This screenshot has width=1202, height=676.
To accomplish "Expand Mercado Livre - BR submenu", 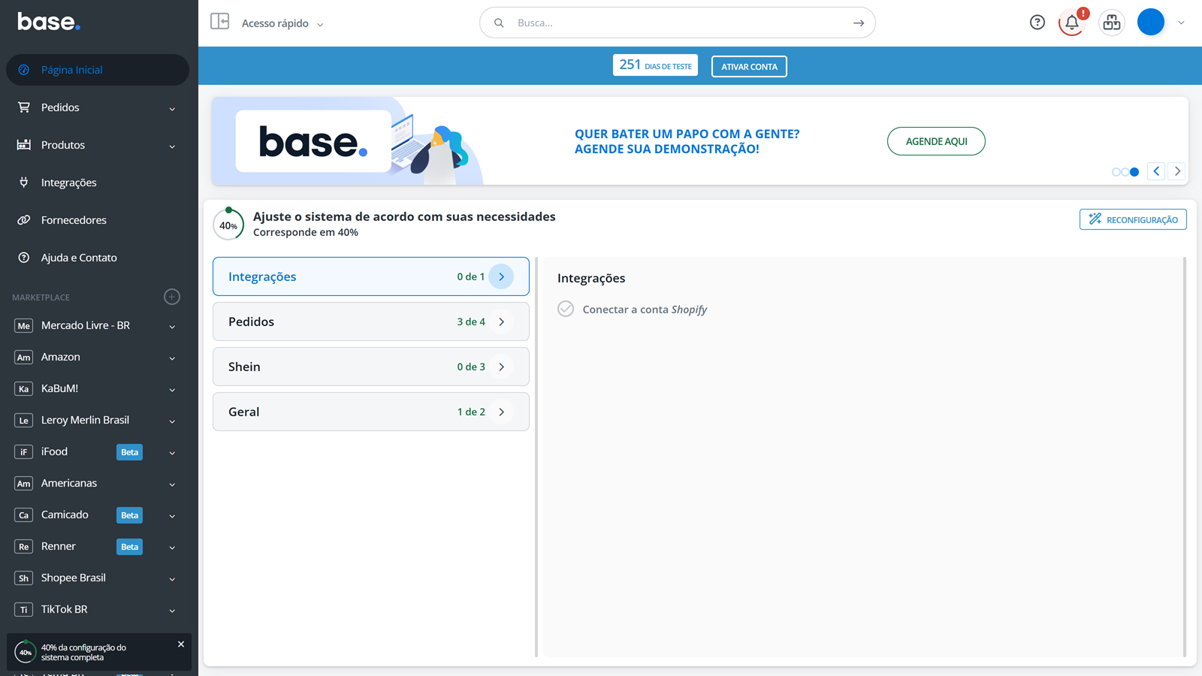I will pos(172,327).
